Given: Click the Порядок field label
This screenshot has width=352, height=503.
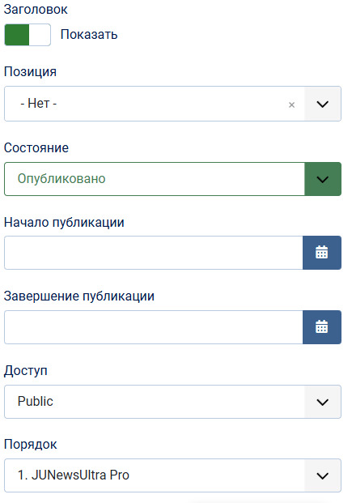Looking at the screenshot, I should (31, 445).
